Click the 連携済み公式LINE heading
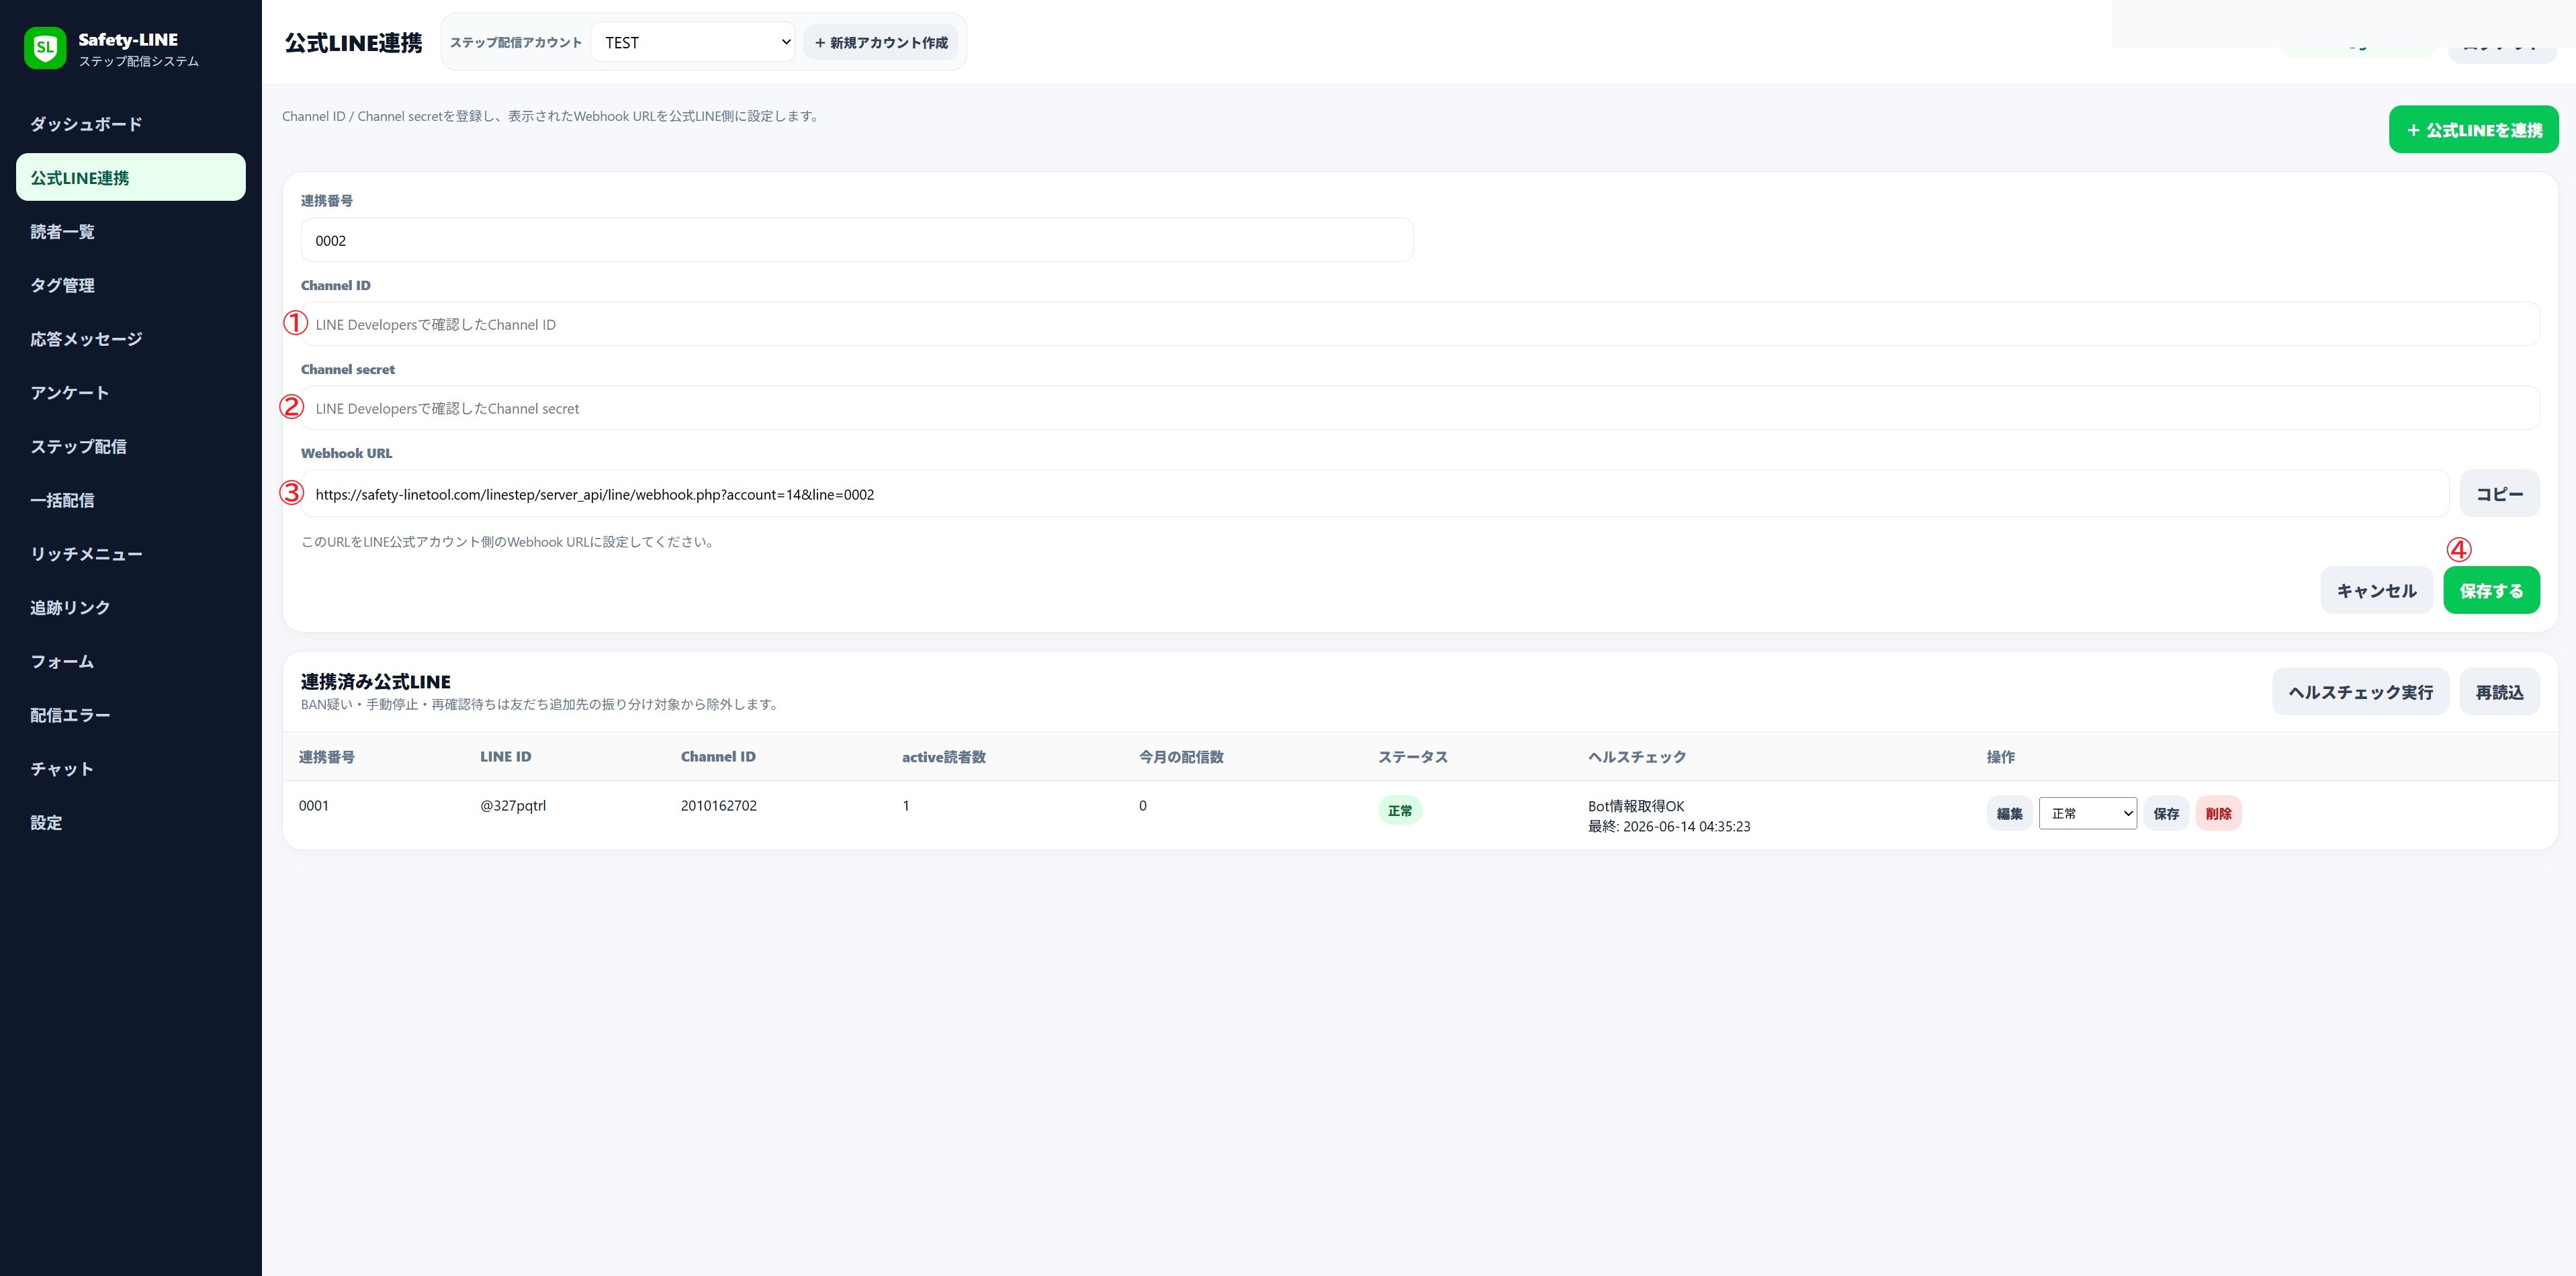The height and width of the screenshot is (1276, 2576). pos(376,681)
